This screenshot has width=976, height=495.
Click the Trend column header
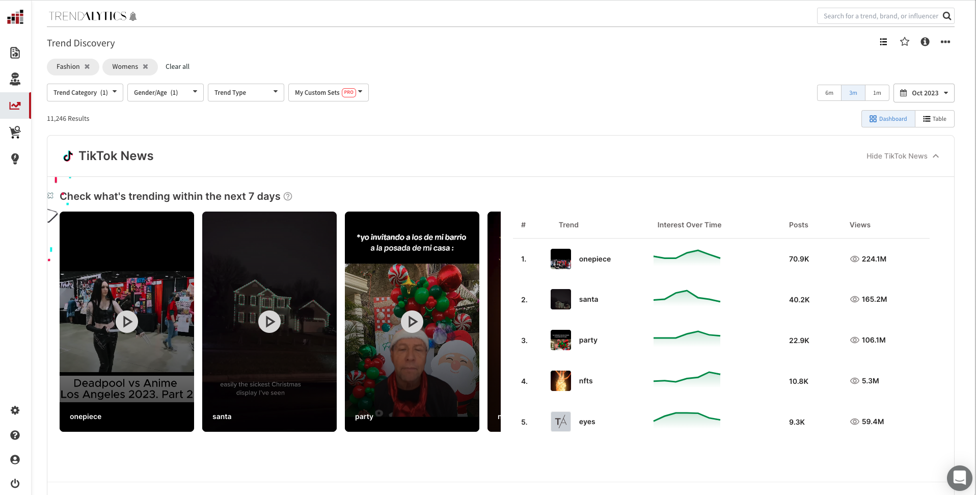(x=568, y=225)
